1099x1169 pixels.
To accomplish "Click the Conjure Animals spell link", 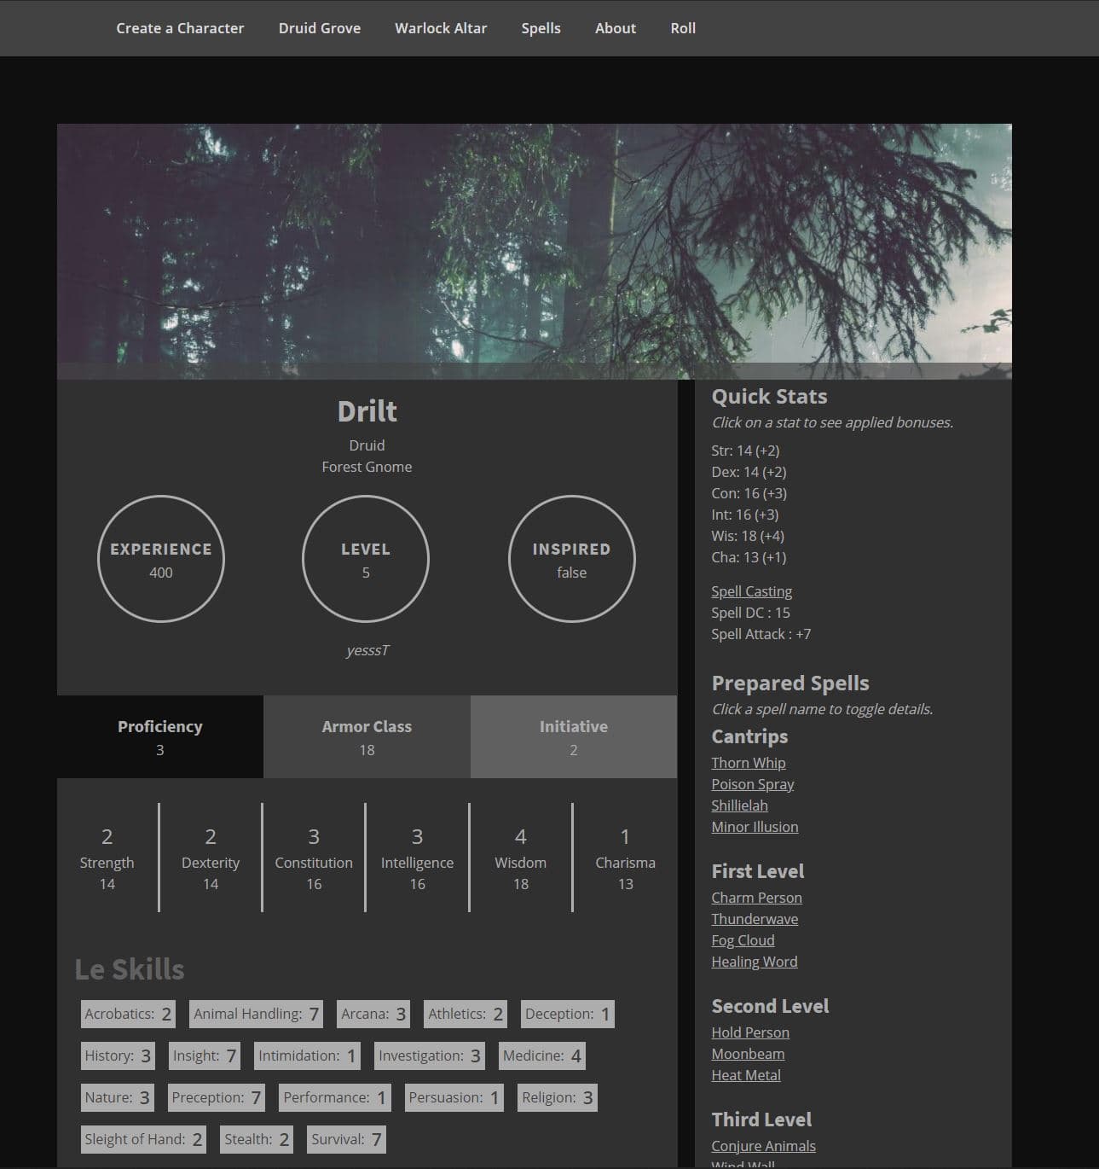I will 763,1145.
